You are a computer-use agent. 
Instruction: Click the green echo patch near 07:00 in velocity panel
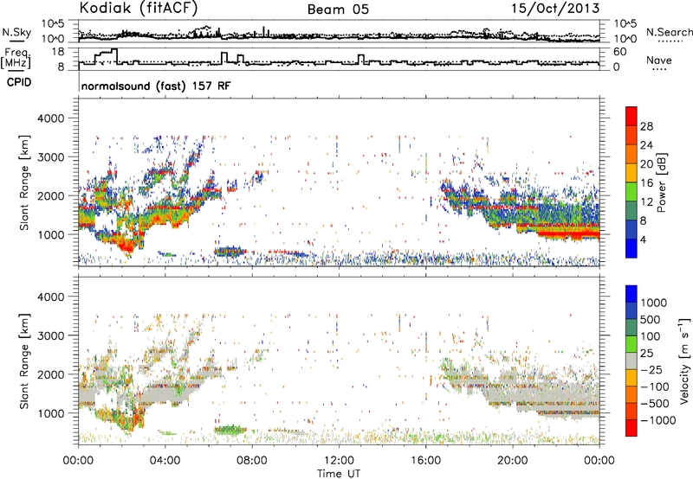pyautogui.click(x=230, y=429)
